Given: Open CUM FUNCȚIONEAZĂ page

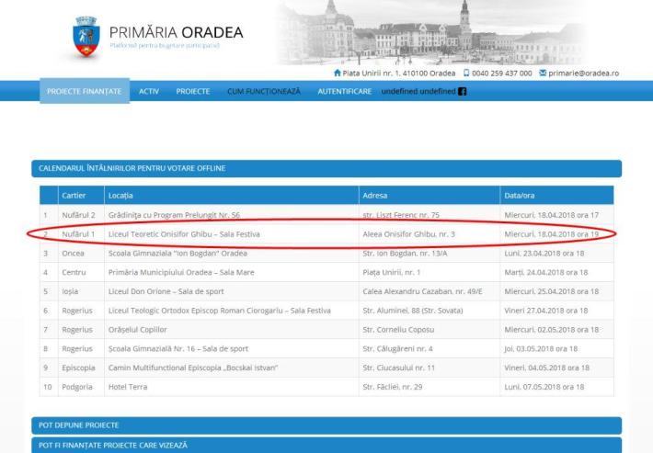Looking at the screenshot, I should [x=264, y=91].
